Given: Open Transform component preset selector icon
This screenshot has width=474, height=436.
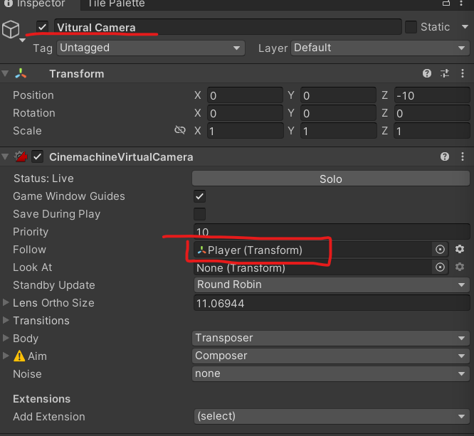Looking at the screenshot, I should coord(445,74).
